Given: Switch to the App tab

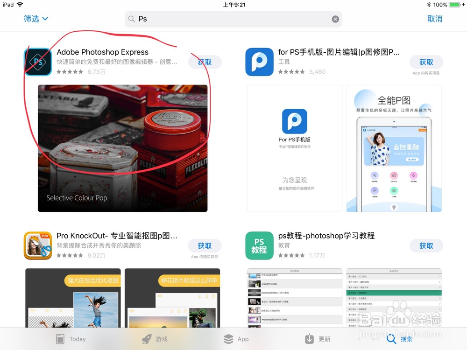Looking at the screenshot, I should click(x=236, y=339).
